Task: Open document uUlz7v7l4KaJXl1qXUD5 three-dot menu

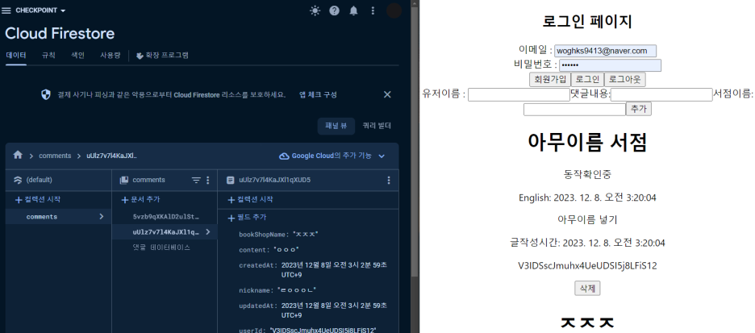Action: click(389, 180)
